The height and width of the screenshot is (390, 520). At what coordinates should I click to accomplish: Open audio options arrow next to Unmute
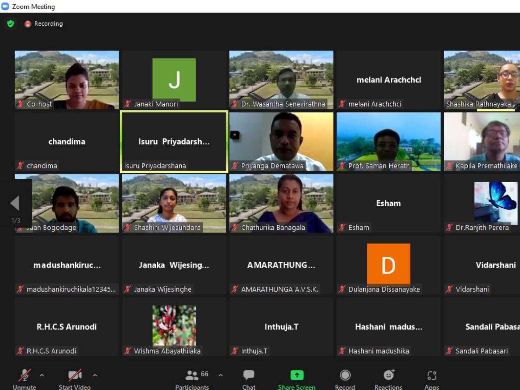click(x=42, y=375)
